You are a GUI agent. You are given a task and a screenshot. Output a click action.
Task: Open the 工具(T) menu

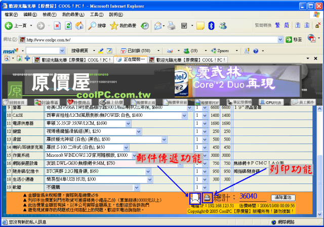coord(97,15)
